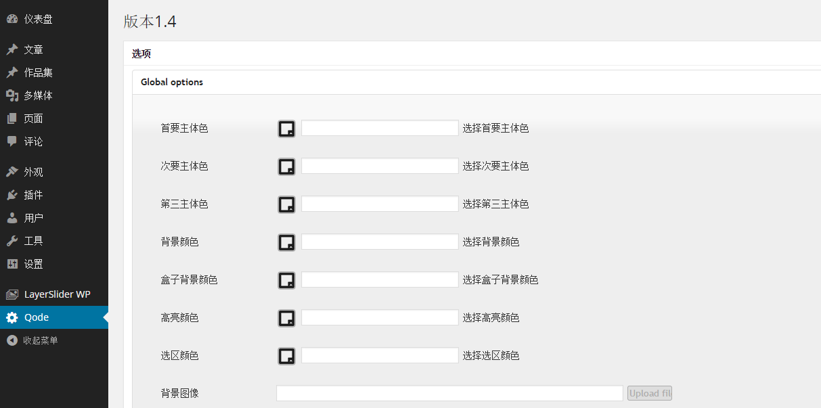Image resolution: width=821 pixels, height=408 pixels.
Task: Click the LayerSlider WP icon
Action: [12, 294]
